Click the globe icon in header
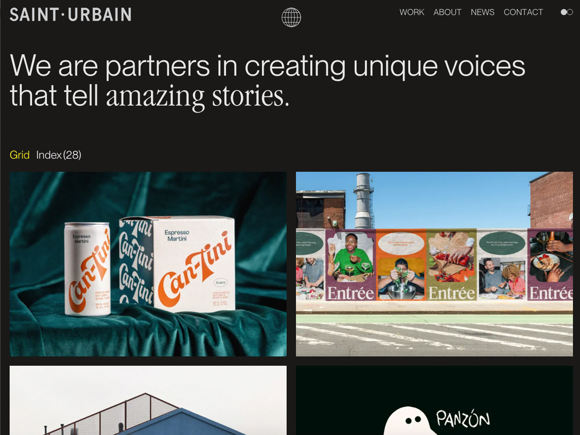Screen dimensions: 580x435 click(291, 17)
